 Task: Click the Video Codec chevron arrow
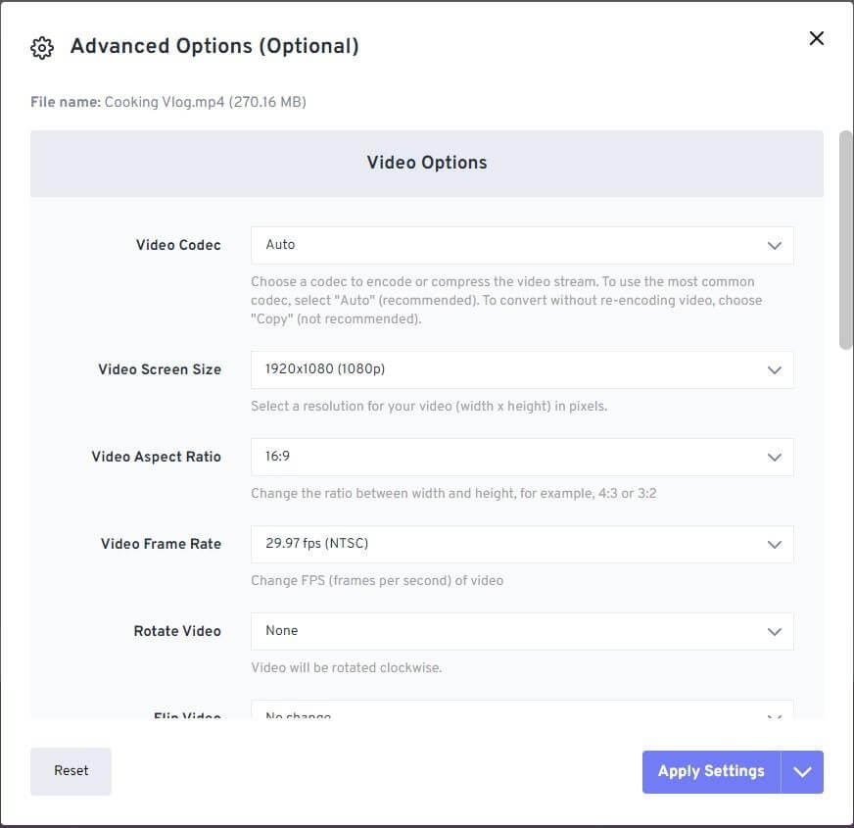pos(775,246)
